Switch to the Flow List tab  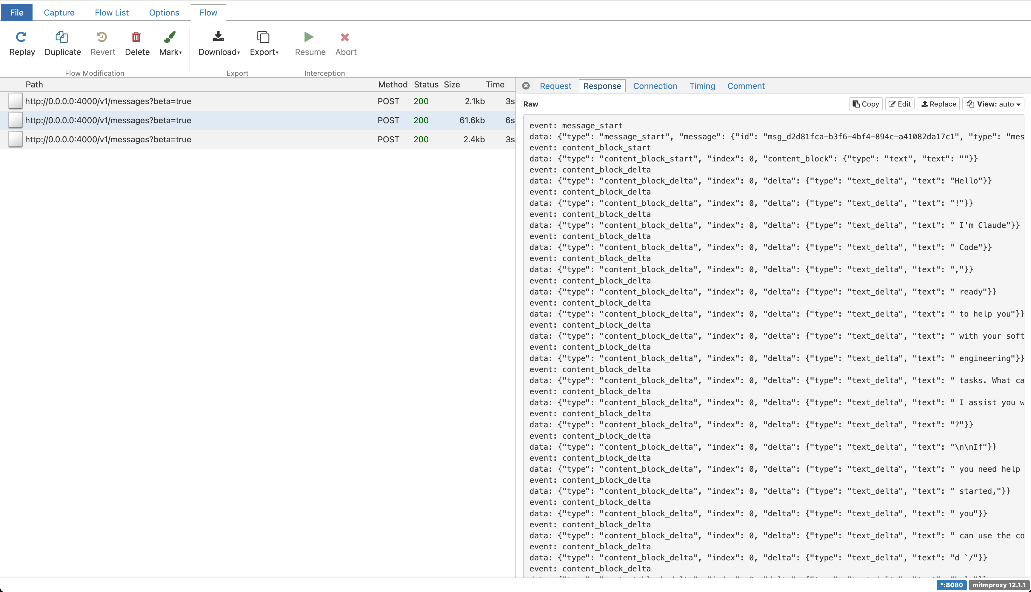click(111, 13)
